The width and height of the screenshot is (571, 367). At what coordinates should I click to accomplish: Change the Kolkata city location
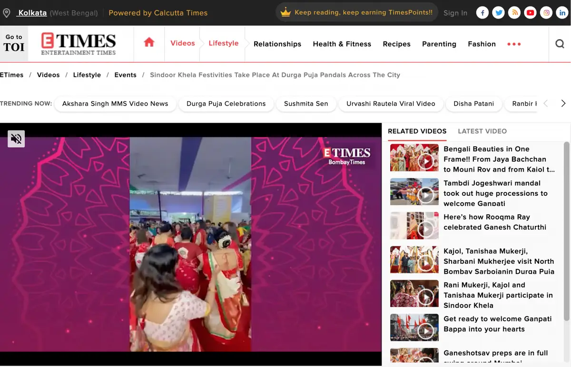point(32,13)
